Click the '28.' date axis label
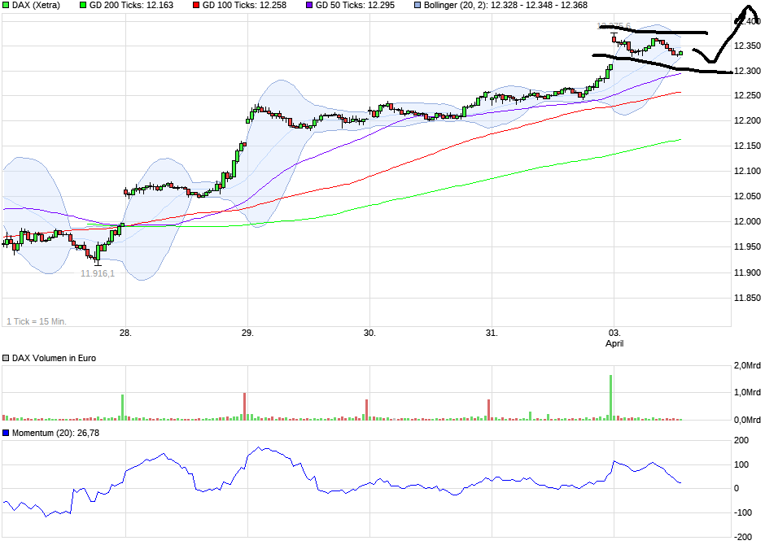This screenshot has height=545, width=765. click(x=125, y=333)
